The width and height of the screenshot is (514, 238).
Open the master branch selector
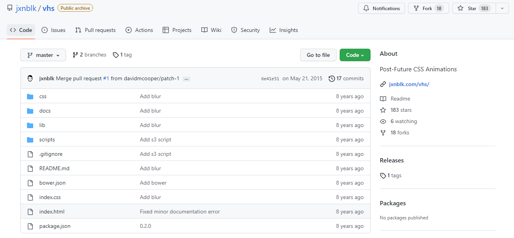[x=43, y=55]
